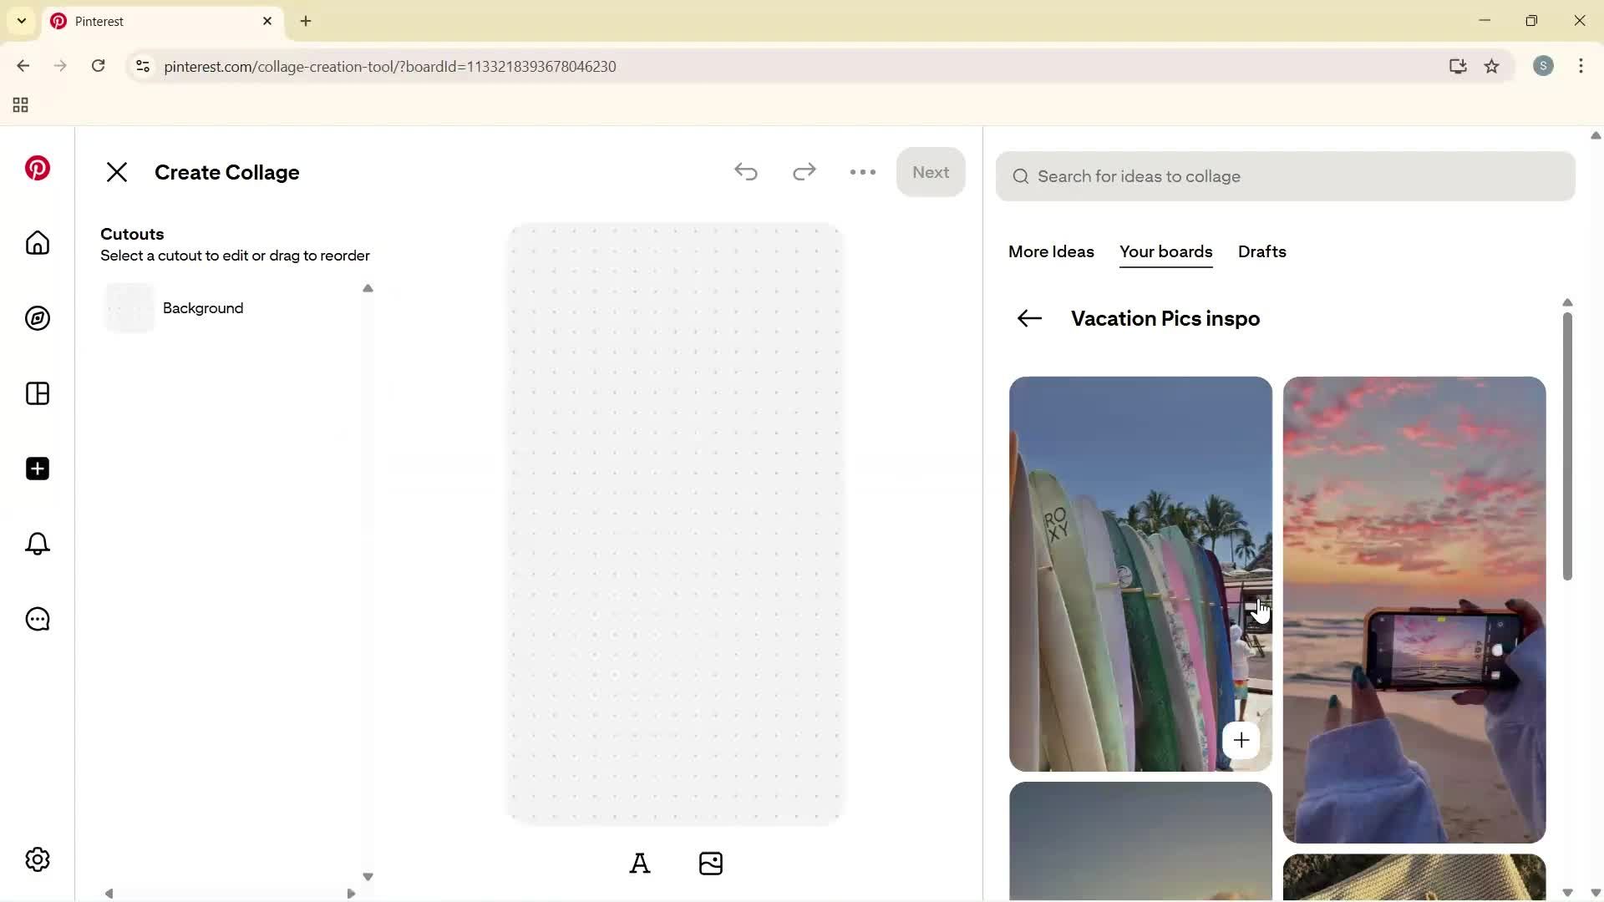Open Home from the sidebar
1604x902 pixels.
(x=37, y=243)
